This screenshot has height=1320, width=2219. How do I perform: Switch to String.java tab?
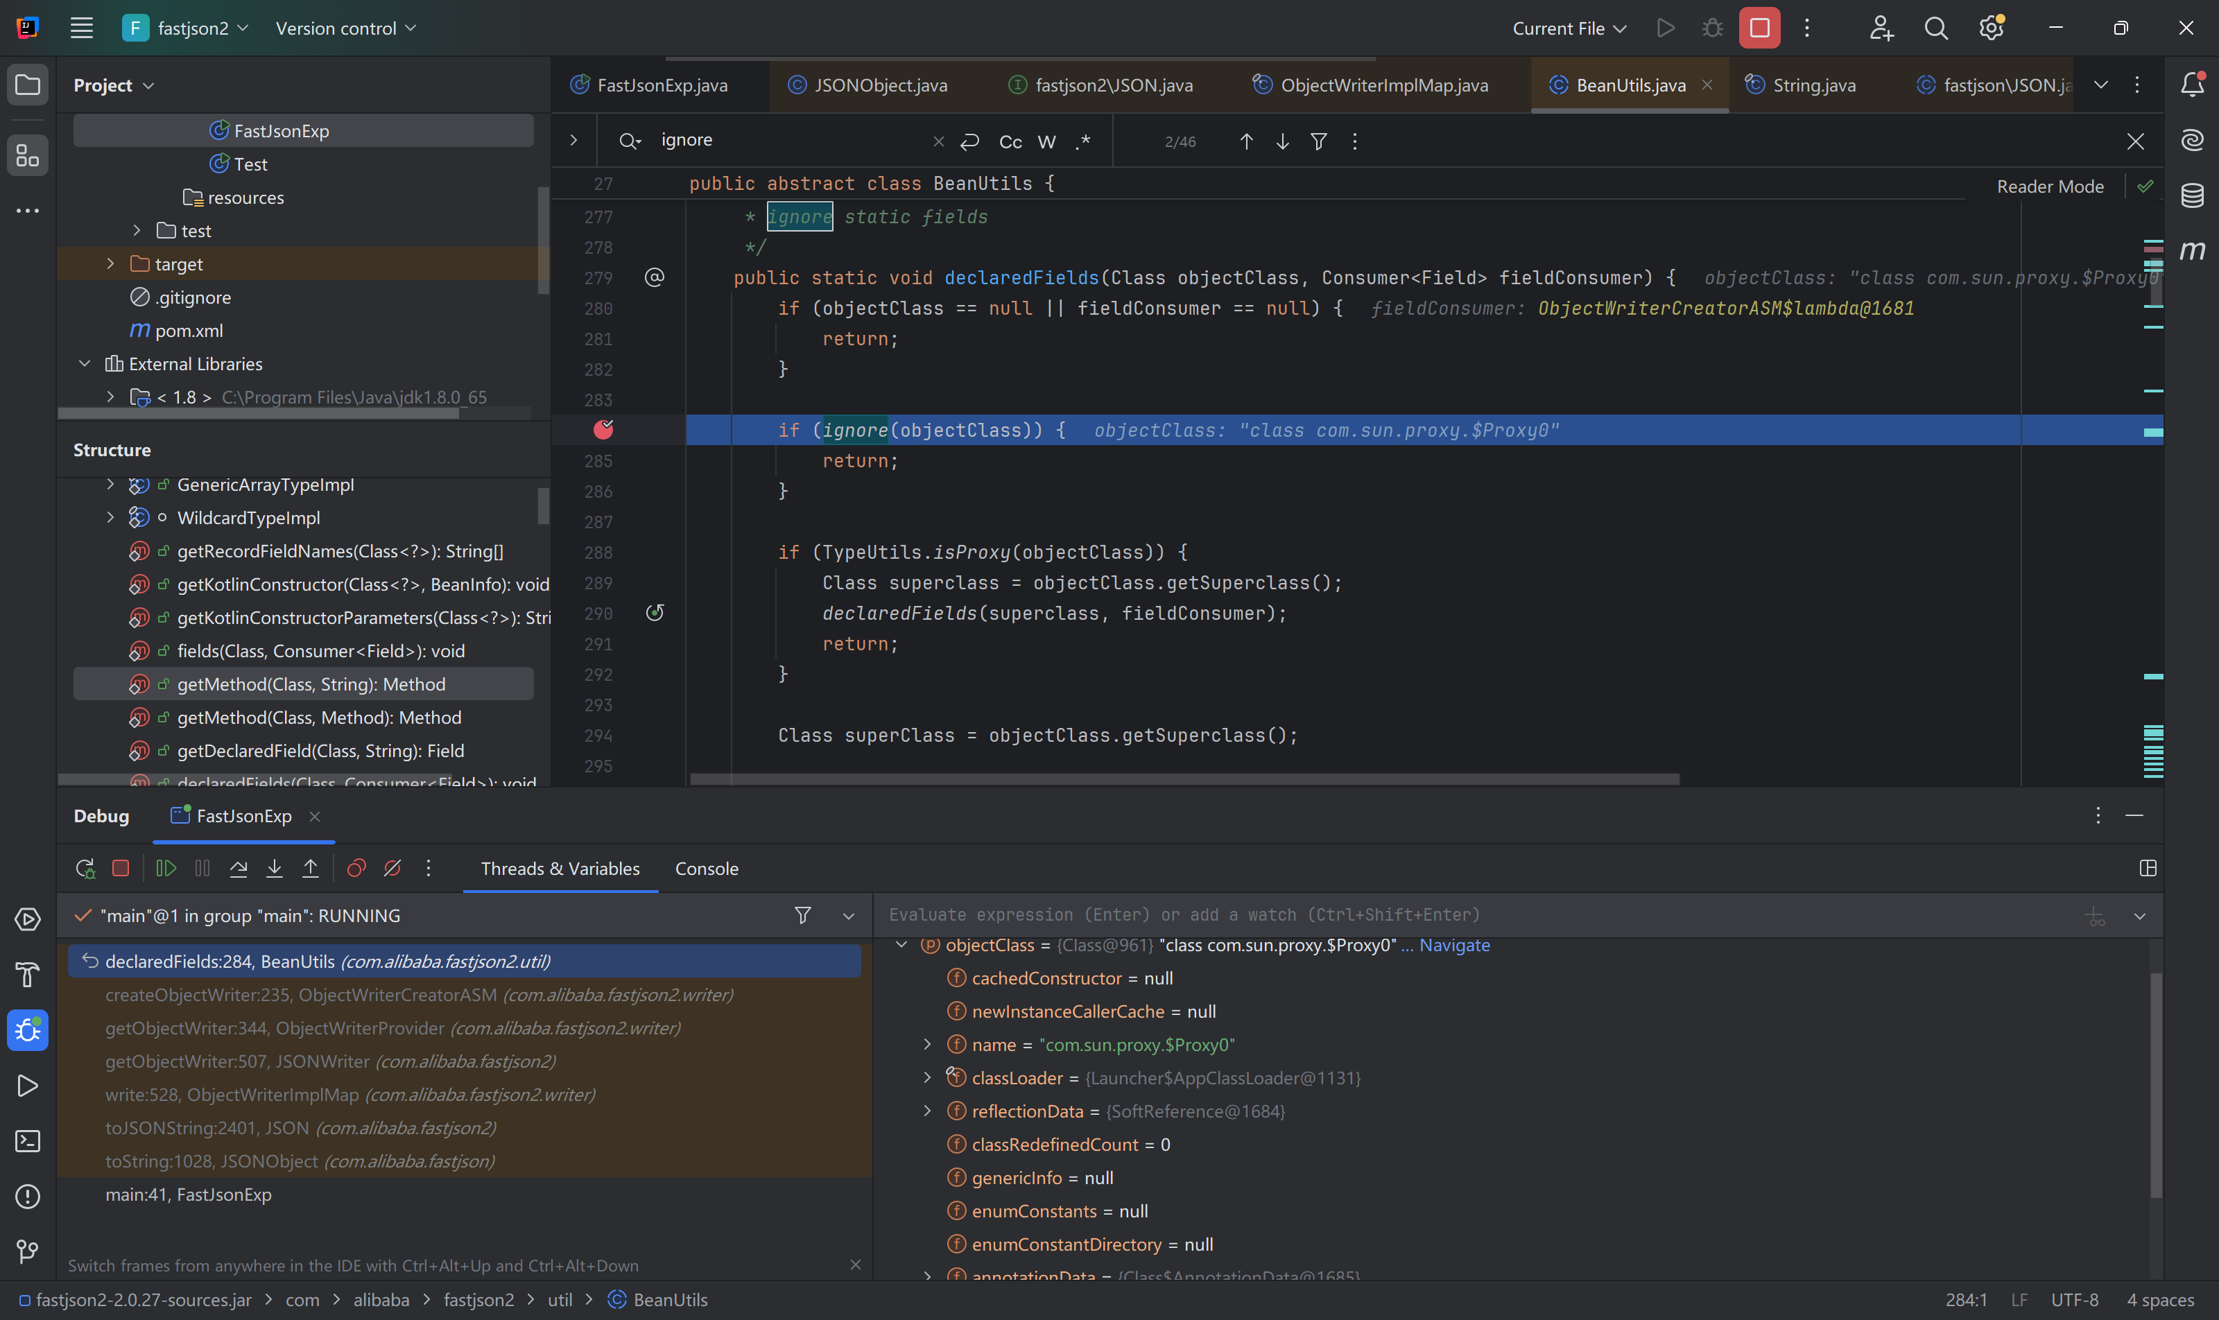(x=1801, y=85)
